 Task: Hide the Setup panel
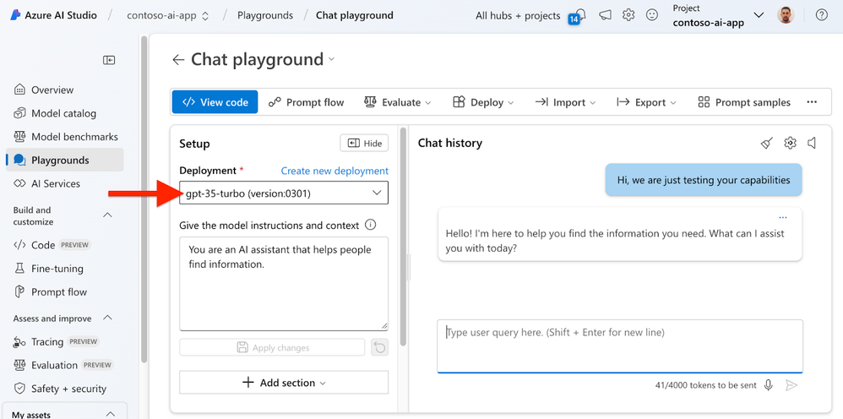click(x=364, y=144)
